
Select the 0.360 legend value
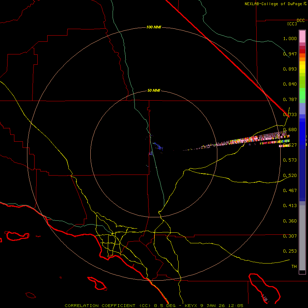point(290,221)
